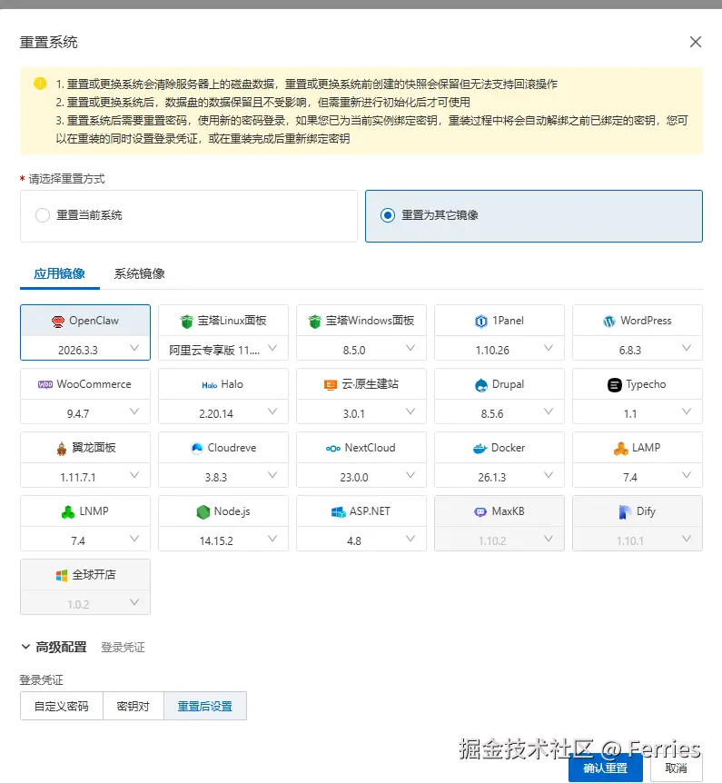Select the LAMP orange icon

point(620,449)
